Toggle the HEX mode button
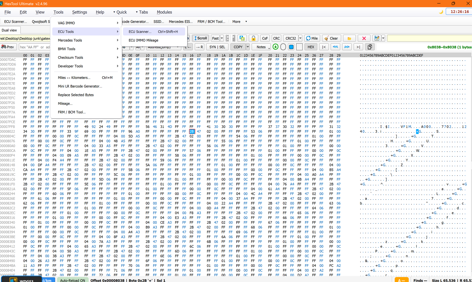472x282 pixels. [x=311, y=47]
